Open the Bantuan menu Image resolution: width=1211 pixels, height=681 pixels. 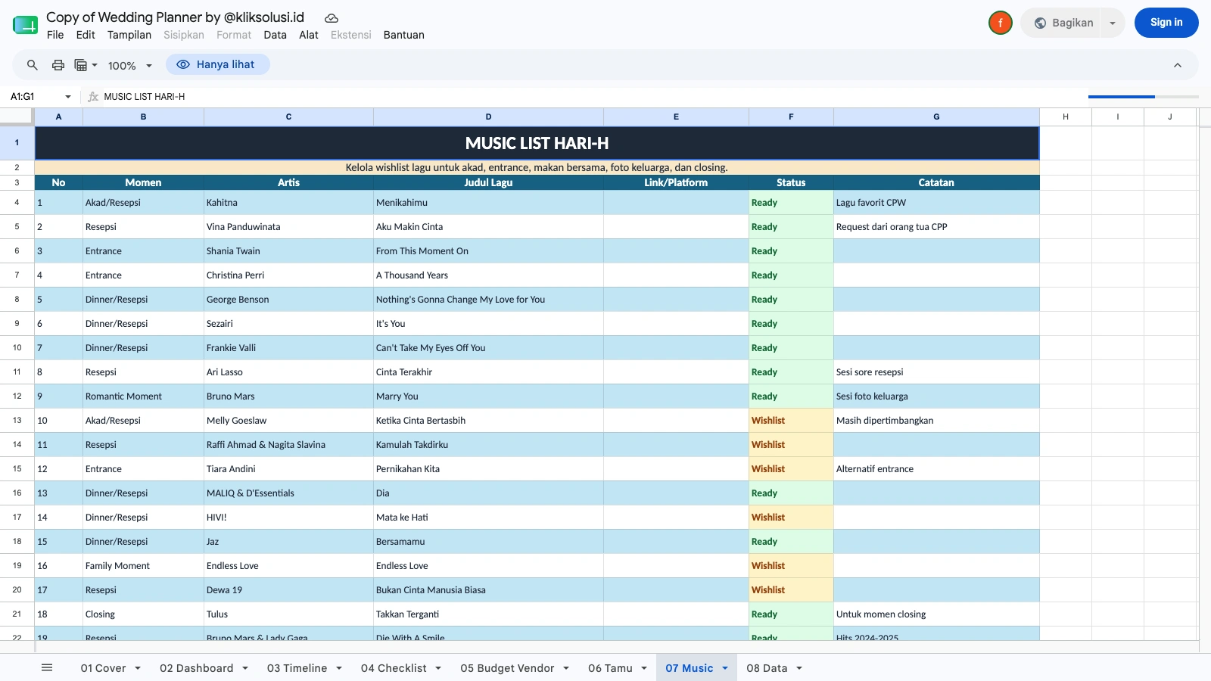click(x=404, y=35)
